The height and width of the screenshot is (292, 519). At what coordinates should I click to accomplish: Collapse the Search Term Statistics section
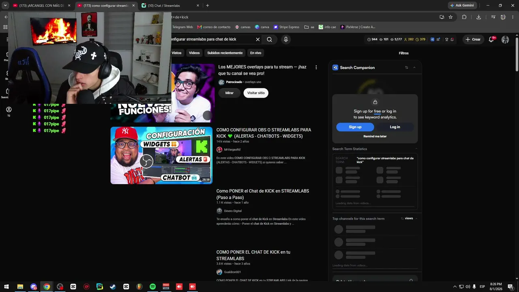coord(416,149)
